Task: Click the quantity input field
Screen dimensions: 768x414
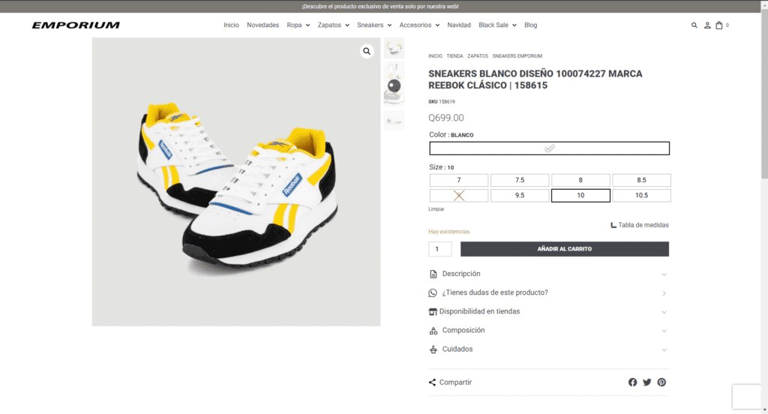Action: coord(439,249)
